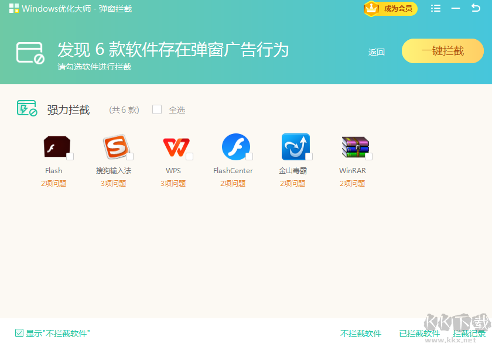The image size is (492, 344).
Task: Select the WinRAR icon
Action: (355, 147)
